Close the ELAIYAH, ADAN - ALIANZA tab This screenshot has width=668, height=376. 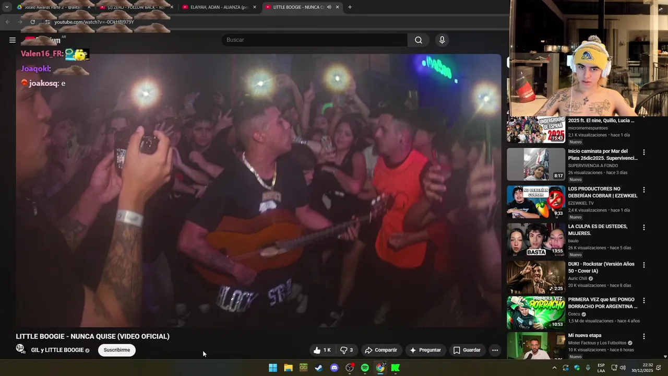[255, 7]
